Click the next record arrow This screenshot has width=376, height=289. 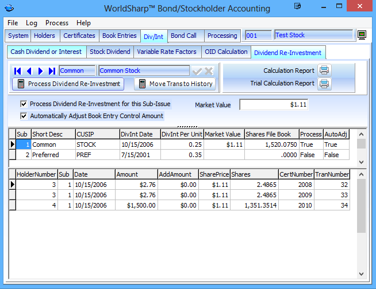(x=41, y=71)
